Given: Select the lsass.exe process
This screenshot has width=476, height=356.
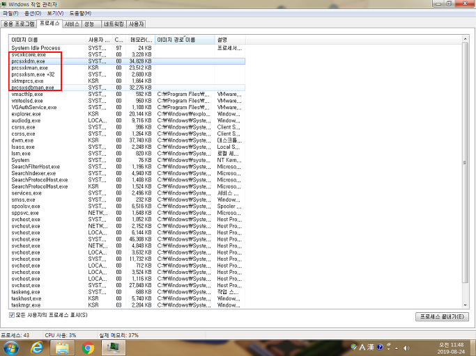Looking at the screenshot, I should [x=127, y=147].
